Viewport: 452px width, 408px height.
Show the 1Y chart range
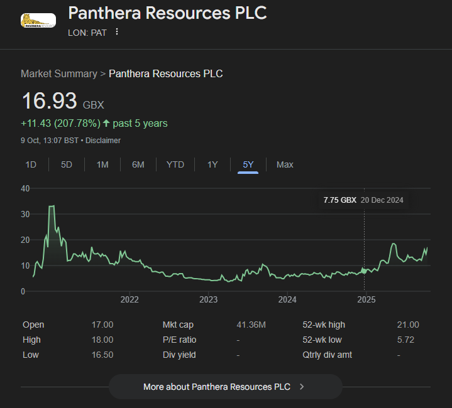(x=212, y=164)
